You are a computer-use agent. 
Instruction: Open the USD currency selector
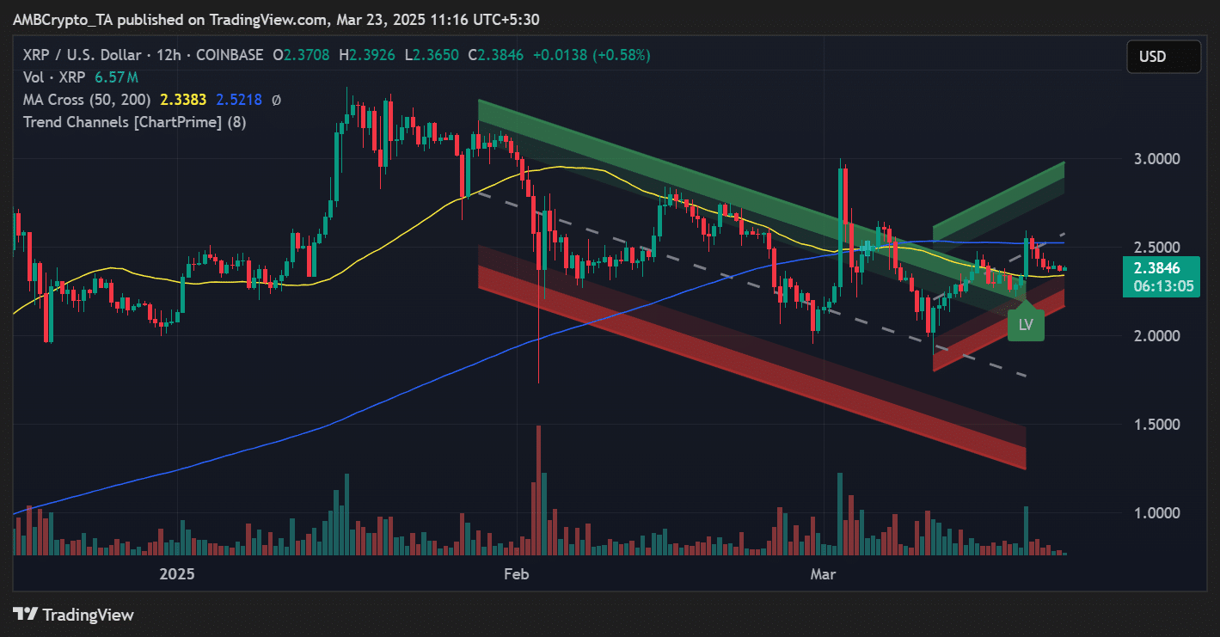coord(1152,57)
